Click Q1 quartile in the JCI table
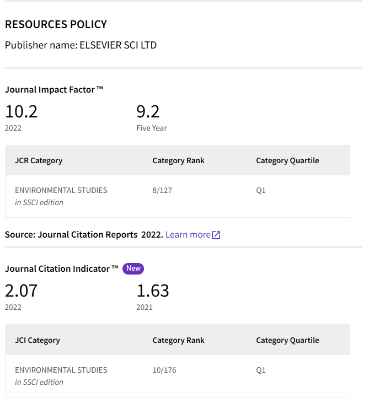This screenshot has height=403, width=369. 261,370
